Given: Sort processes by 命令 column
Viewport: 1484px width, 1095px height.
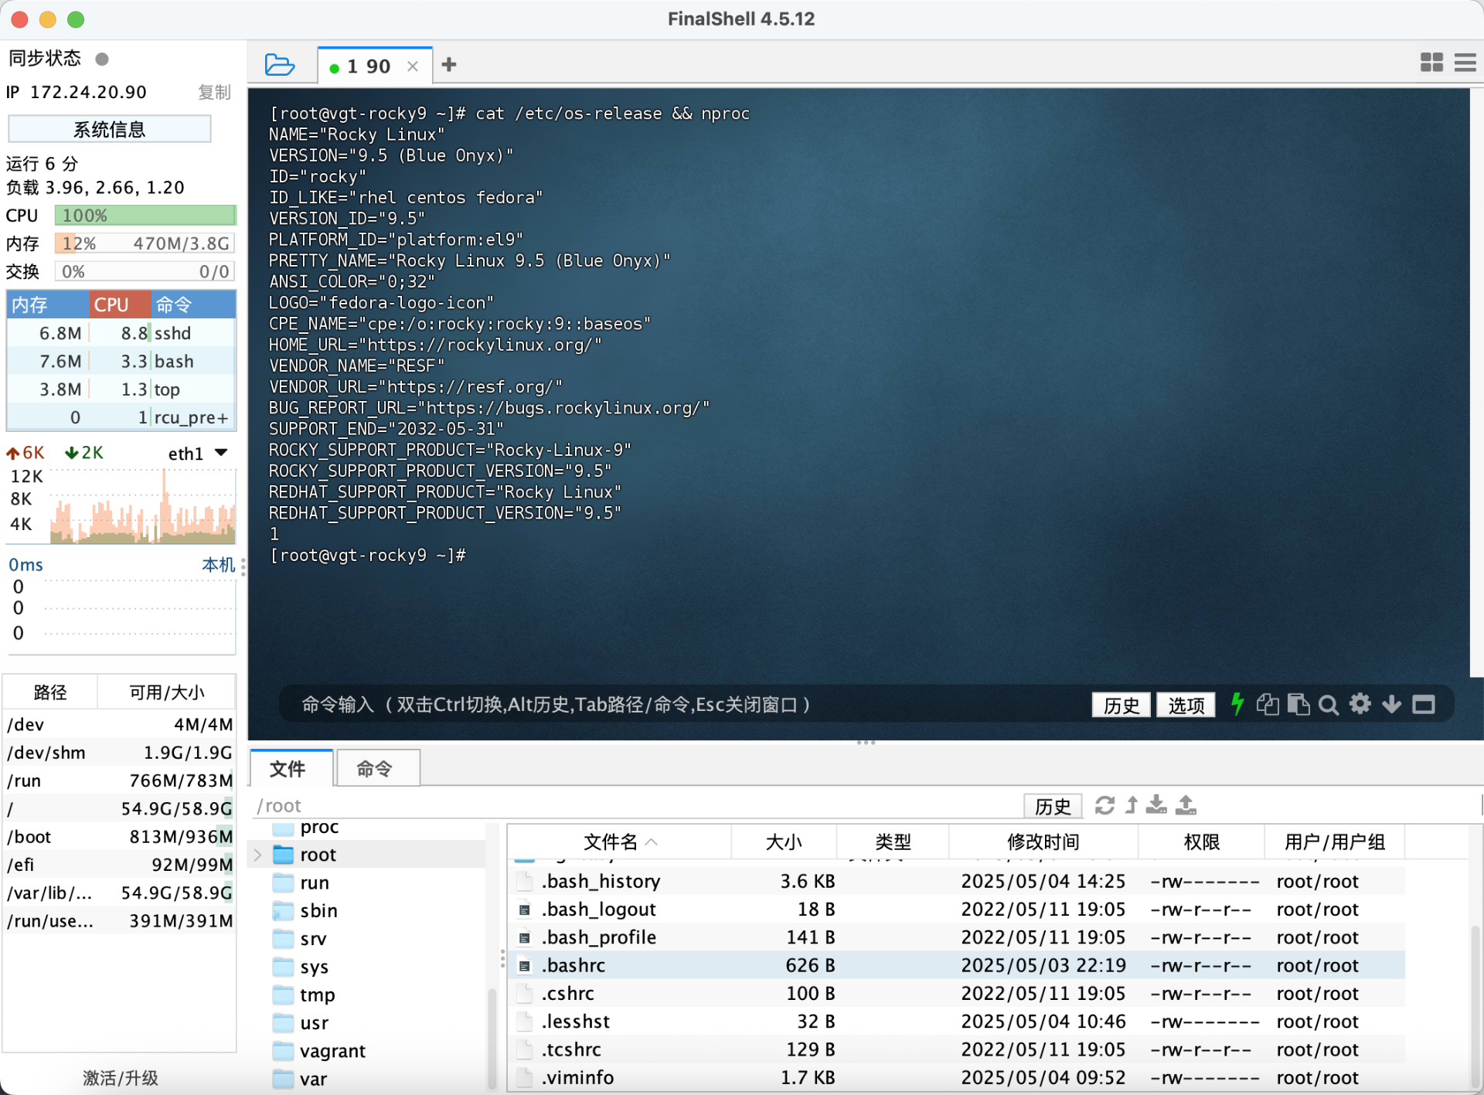Looking at the screenshot, I should click(x=193, y=304).
